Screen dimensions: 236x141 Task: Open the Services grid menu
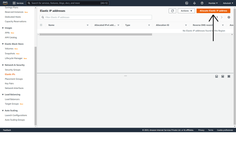18,3
